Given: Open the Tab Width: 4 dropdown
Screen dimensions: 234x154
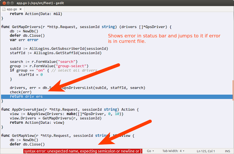Looking at the screenshot, I should (173, 151).
